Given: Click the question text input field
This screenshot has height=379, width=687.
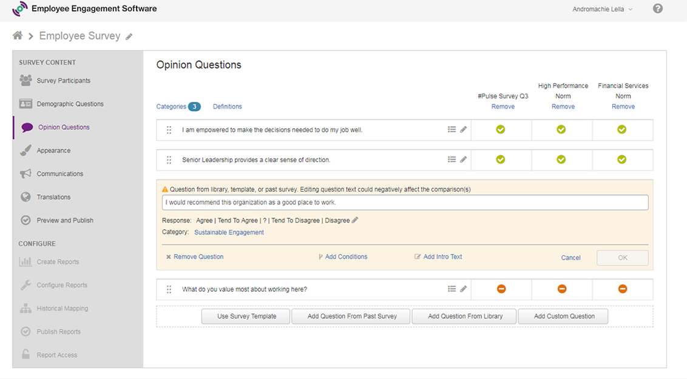Looking at the screenshot, I should (405, 203).
